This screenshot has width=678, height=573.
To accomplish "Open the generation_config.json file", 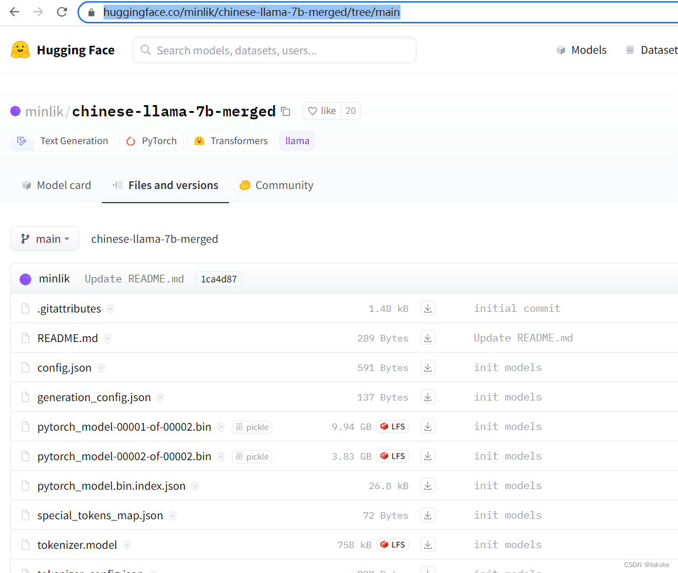I will (94, 397).
